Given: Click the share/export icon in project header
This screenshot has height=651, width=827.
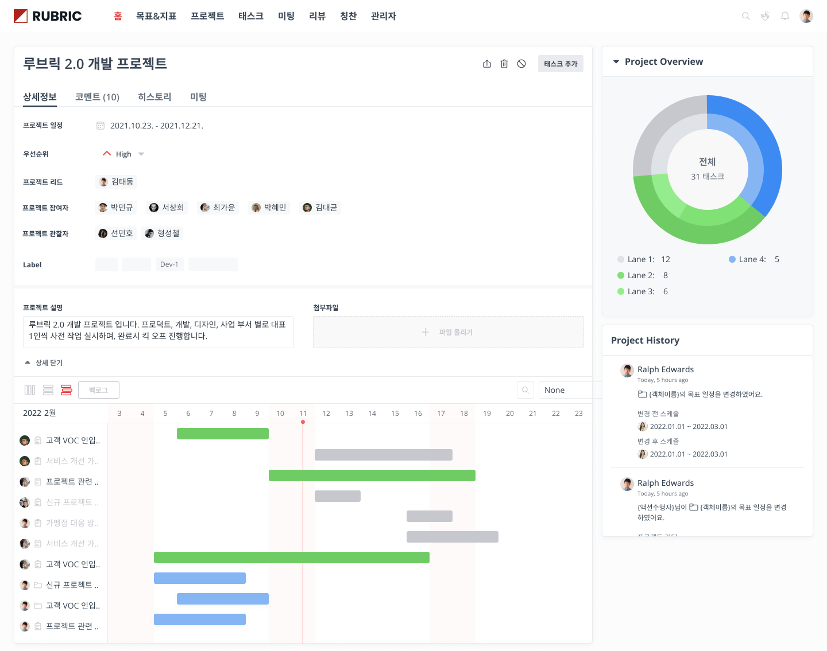Looking at the screenshot, I should [487, 64].
